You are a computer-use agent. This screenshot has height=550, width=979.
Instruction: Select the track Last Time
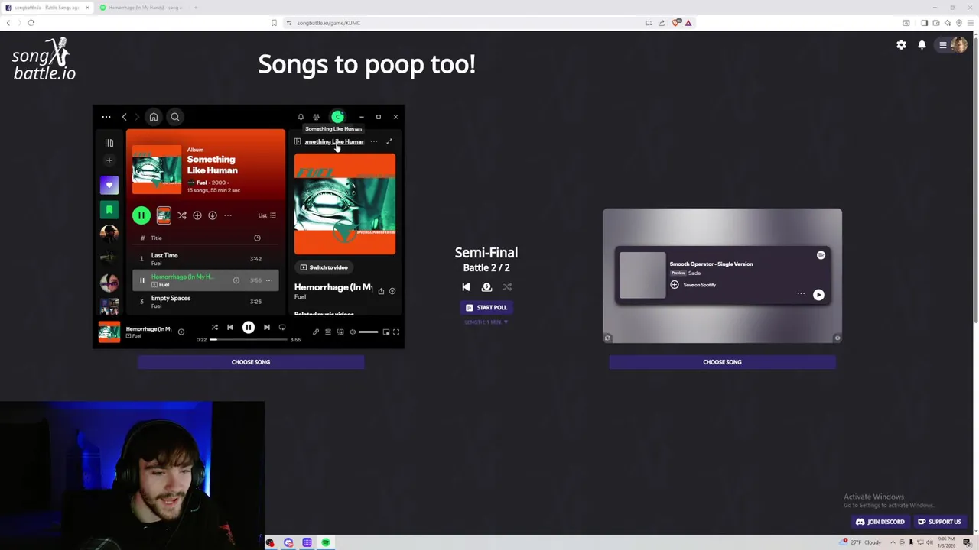[164, 255]
